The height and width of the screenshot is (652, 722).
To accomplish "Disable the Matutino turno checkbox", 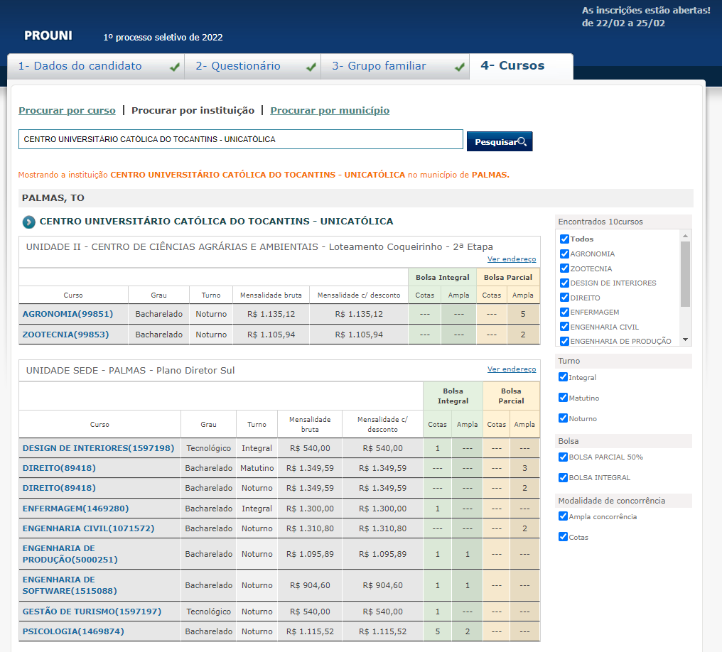I will pyautogui.click(x=563, y=397).
